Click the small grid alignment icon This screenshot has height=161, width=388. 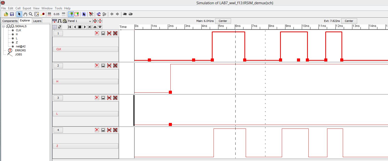tap(63, 14)
